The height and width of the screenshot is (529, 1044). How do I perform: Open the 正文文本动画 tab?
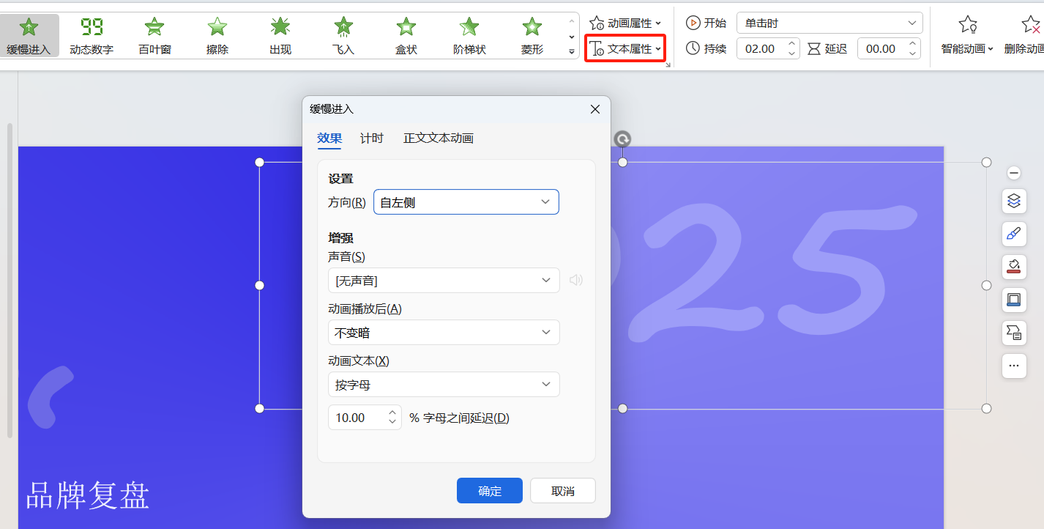[438, 138]
